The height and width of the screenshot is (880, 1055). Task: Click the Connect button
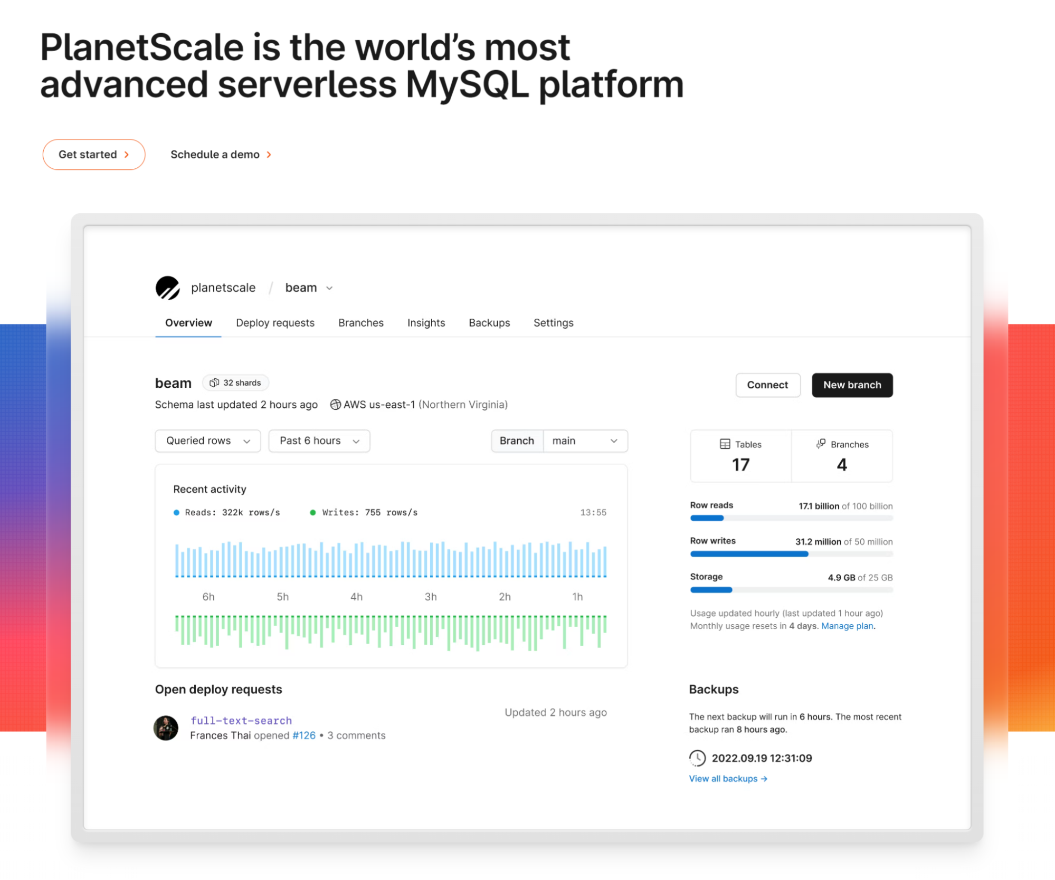(767, 385)
